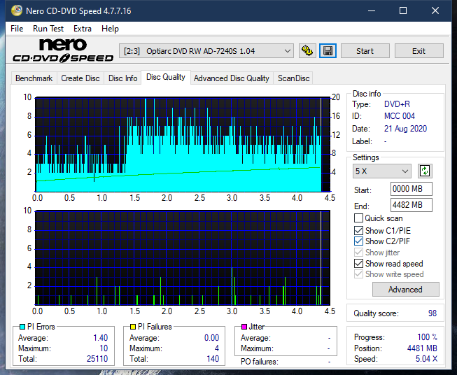Click the Start MB input field
457x375 pixels.
[x=411, y=189]
